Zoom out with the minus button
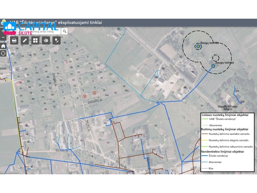The width and height of the screenshot is (257, 193). tap(3, 38)
